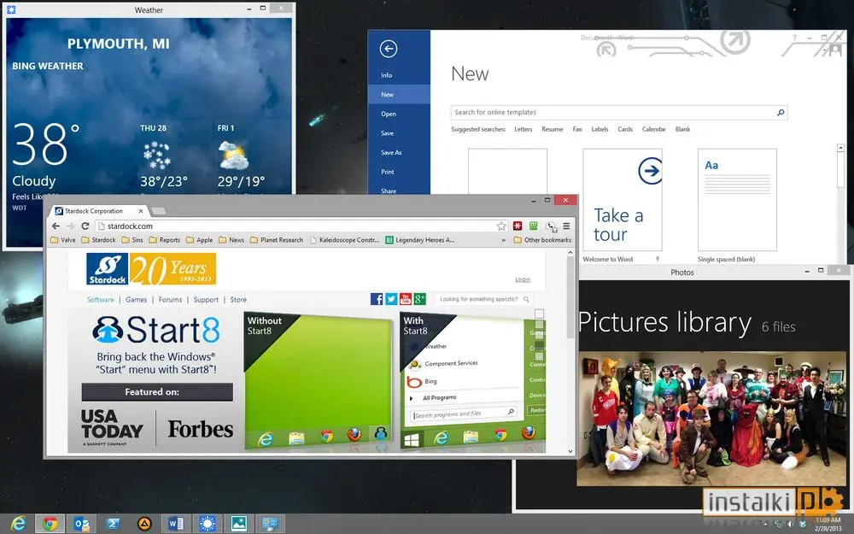Expand the hidden bookmarks chevron
This screenshot has height=534, width=854.
pos(503,240)
